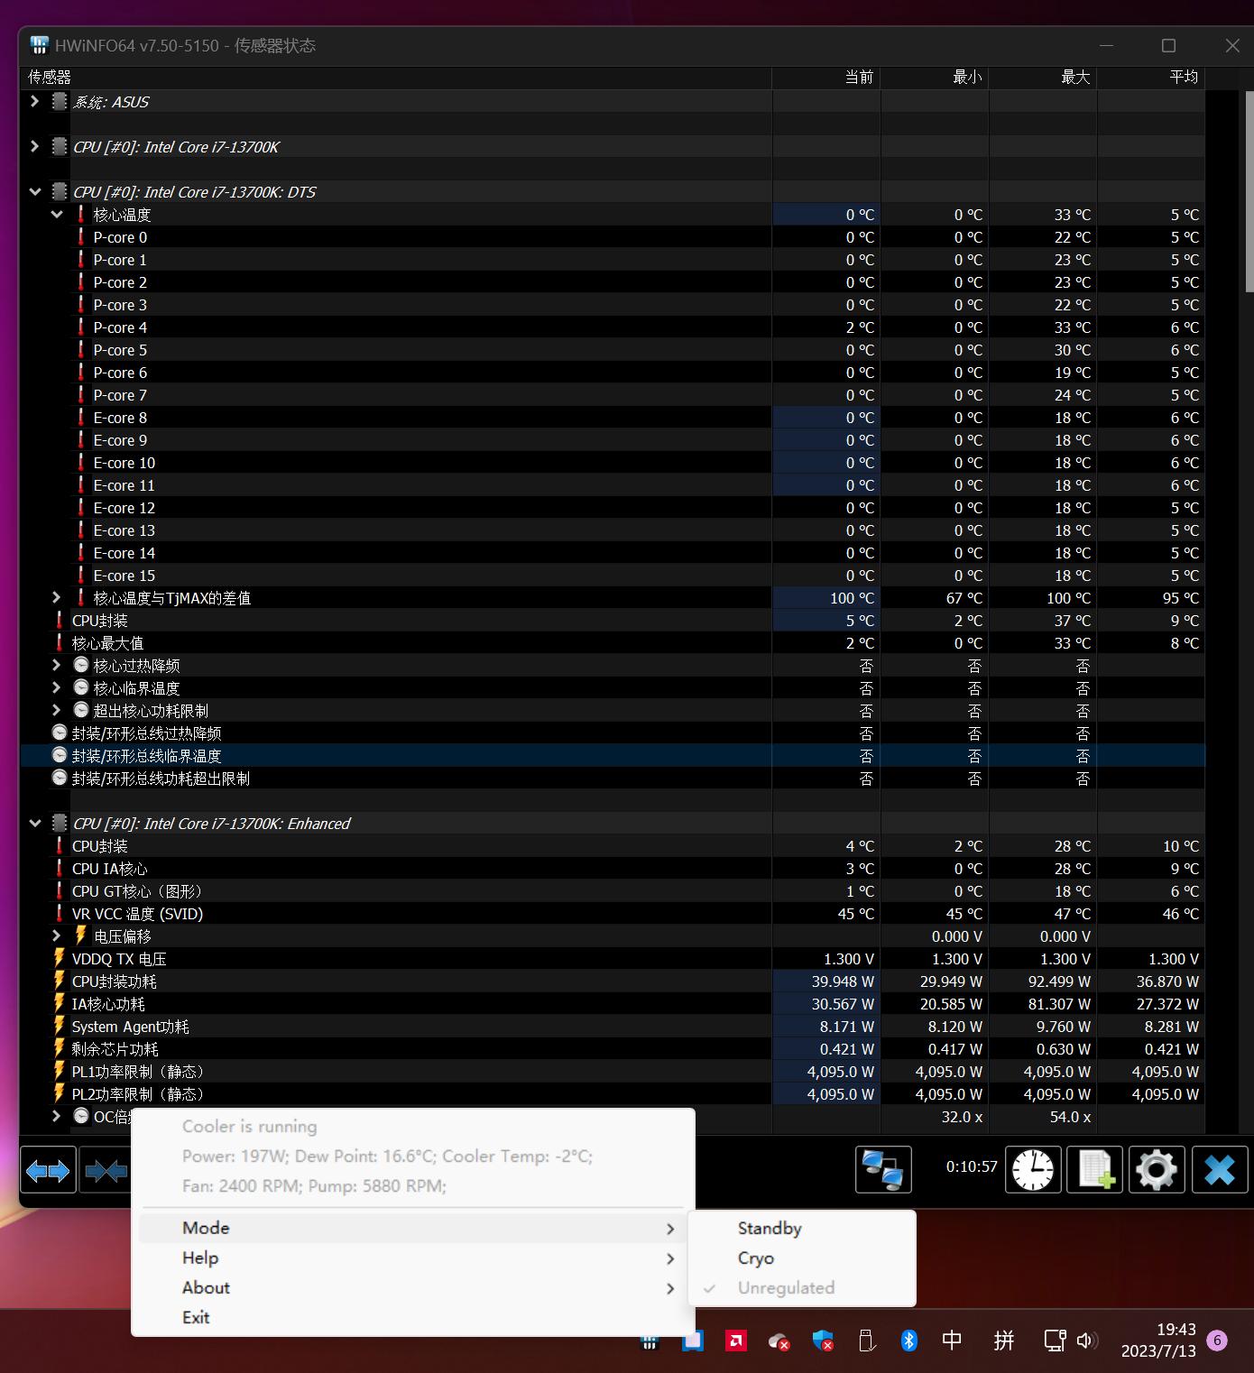The image size is (1254, 1373).
Task: Click the AMD software tray icon
Action: (x=736, y=1341)
